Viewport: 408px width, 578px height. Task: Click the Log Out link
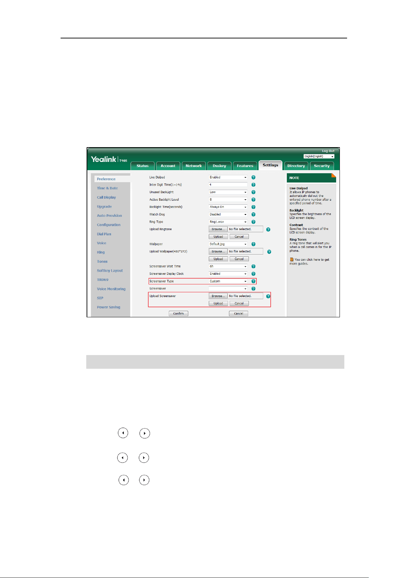point(328,151)
